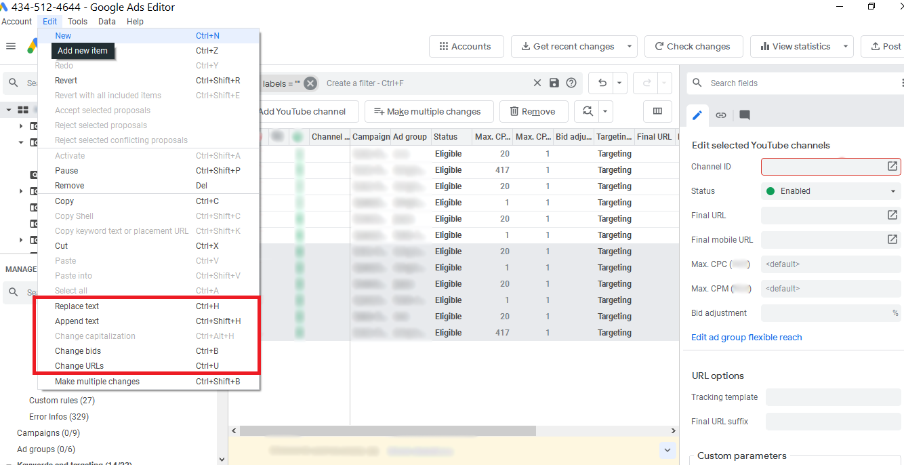This screenshot has width=904, height=465.
Task: Click the Accounts button
Action: [x=466, y=46]
